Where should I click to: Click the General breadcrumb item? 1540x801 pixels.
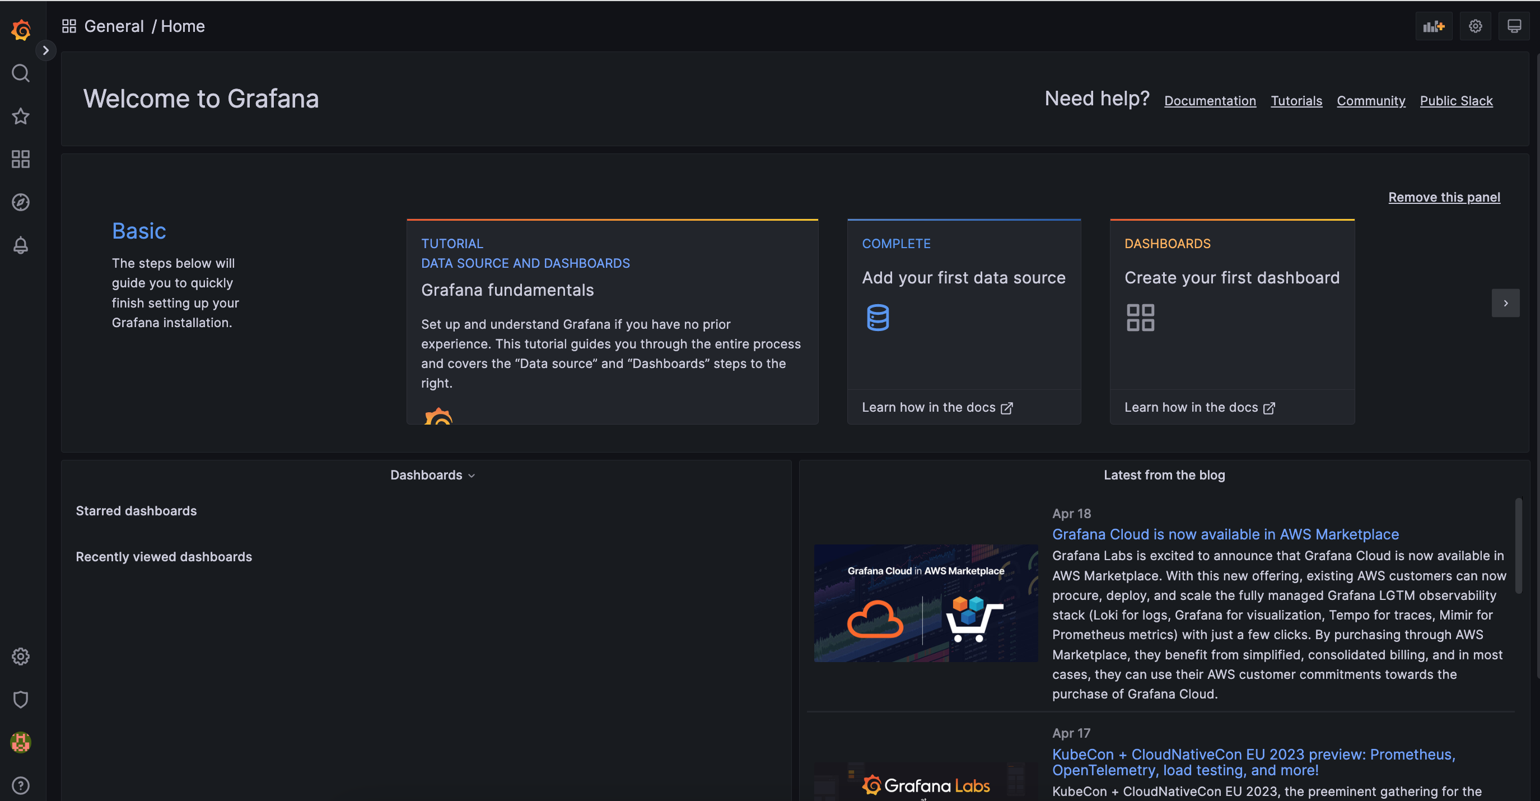(114, 26)
